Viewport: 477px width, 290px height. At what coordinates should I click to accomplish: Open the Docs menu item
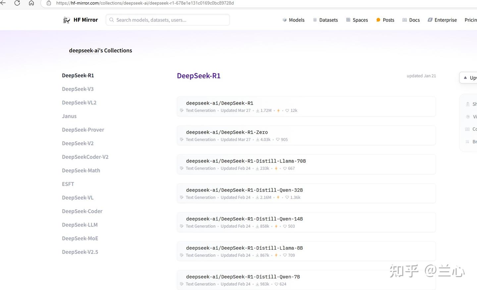pyautogui.click(x=411, y=20)
